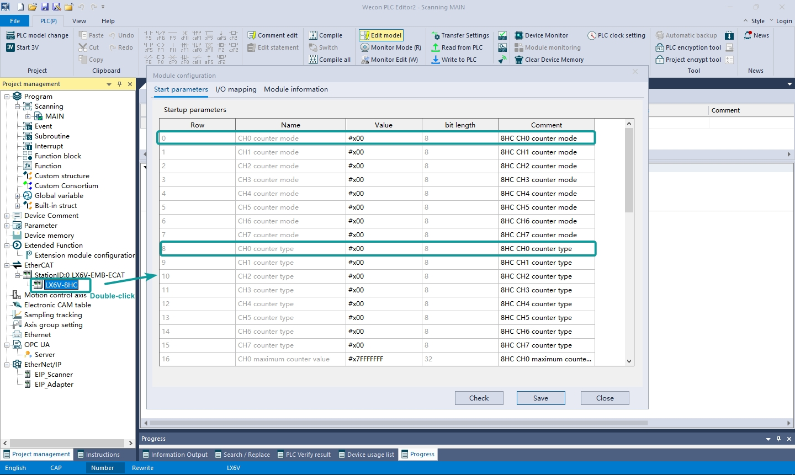Open the Style dropdown
Screen dimensions: 795x475
[759, 21]
